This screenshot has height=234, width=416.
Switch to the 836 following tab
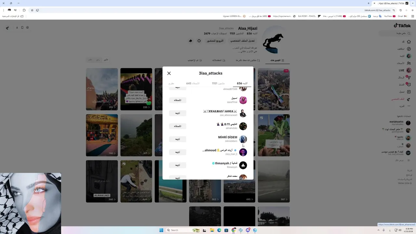[x=242, y=84]
